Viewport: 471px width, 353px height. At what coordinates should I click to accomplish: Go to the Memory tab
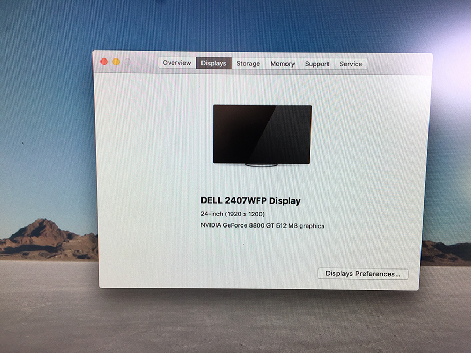click(x=282, y=64)
